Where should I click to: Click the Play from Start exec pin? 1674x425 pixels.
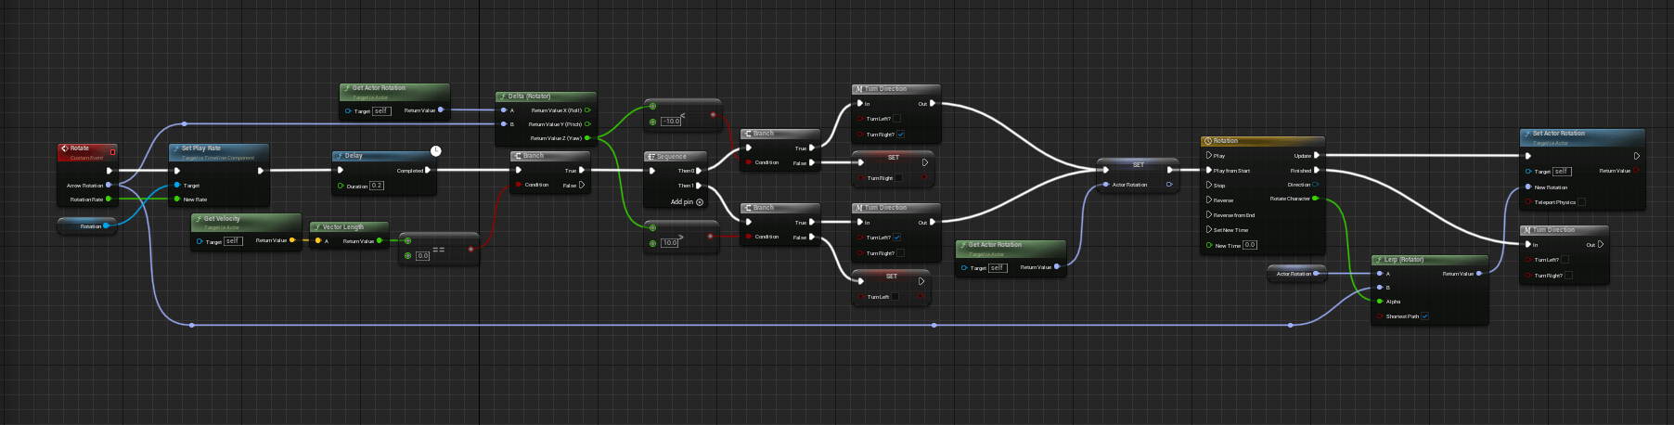click(1209, 171)
